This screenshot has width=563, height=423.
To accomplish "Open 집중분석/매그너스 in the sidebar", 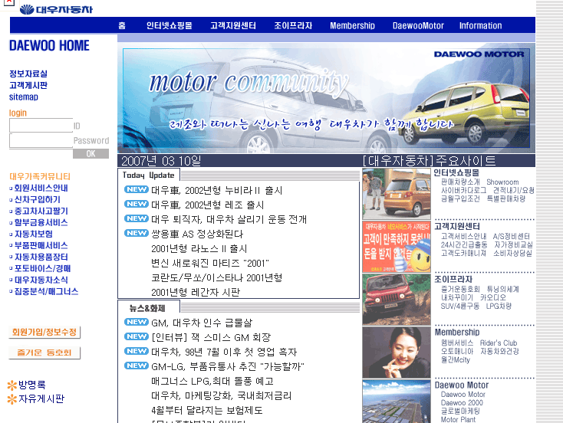I will pyautogui.click(x=46, y=291).
